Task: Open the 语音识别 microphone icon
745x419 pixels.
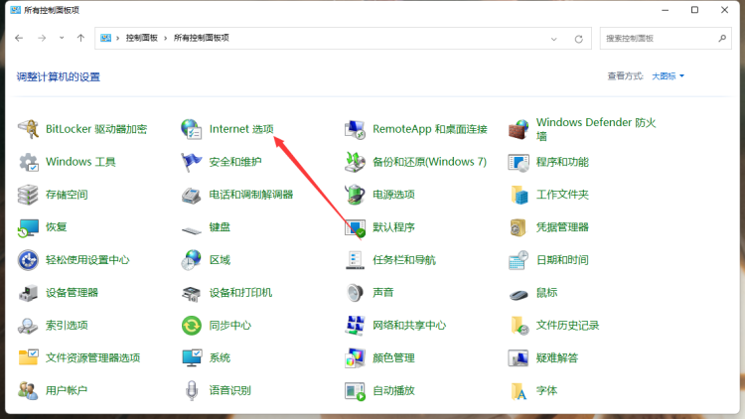Action: click(x=192, y=390)
